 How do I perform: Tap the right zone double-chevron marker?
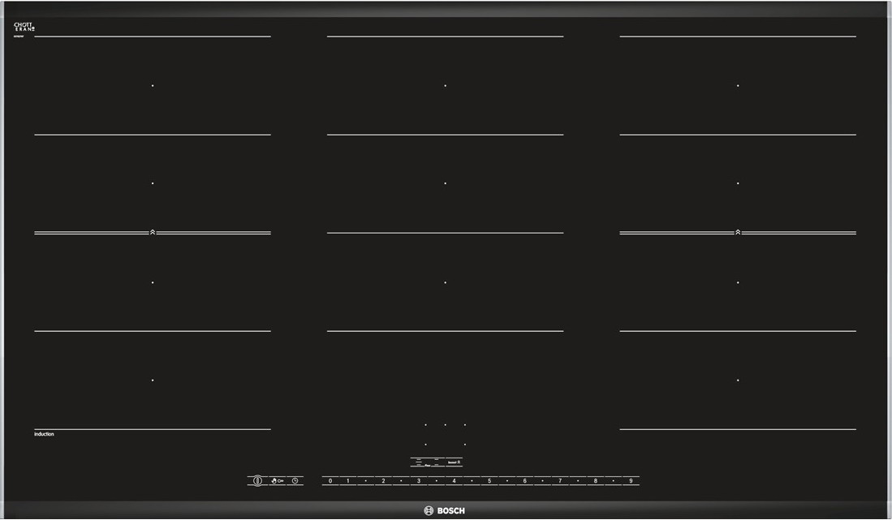click(x=738, y=233)
